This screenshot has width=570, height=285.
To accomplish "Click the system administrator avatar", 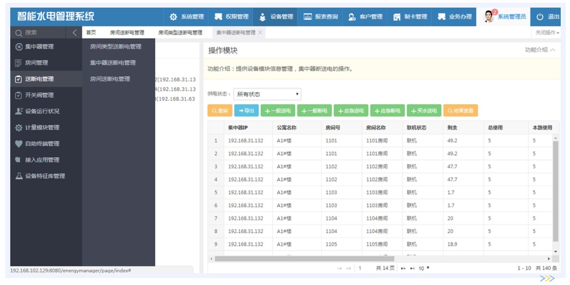I will pos(489,17).
